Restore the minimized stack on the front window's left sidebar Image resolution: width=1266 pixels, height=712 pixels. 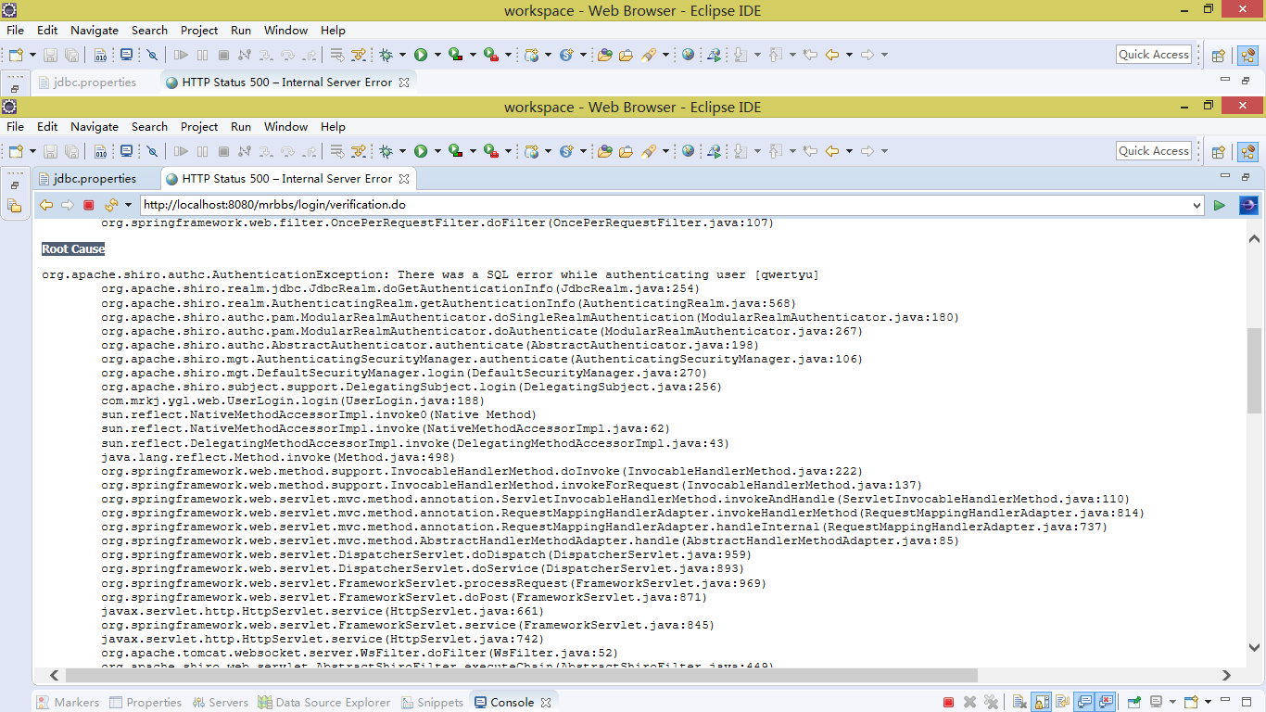pyautogui.click(x=14, y=185)
